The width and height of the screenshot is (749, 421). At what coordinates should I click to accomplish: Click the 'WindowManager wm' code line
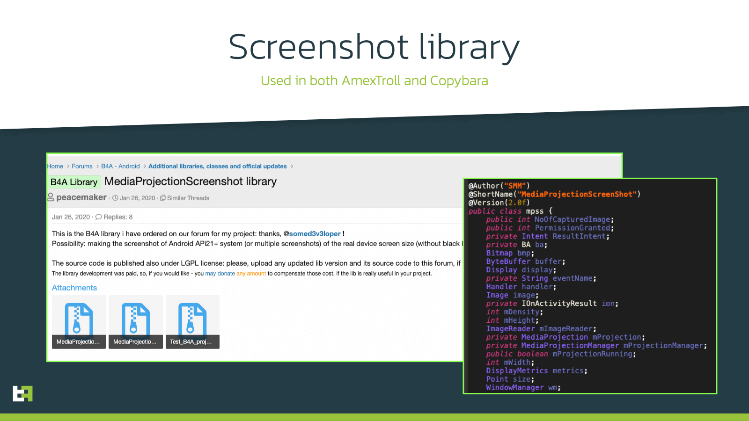coord(523,388)
